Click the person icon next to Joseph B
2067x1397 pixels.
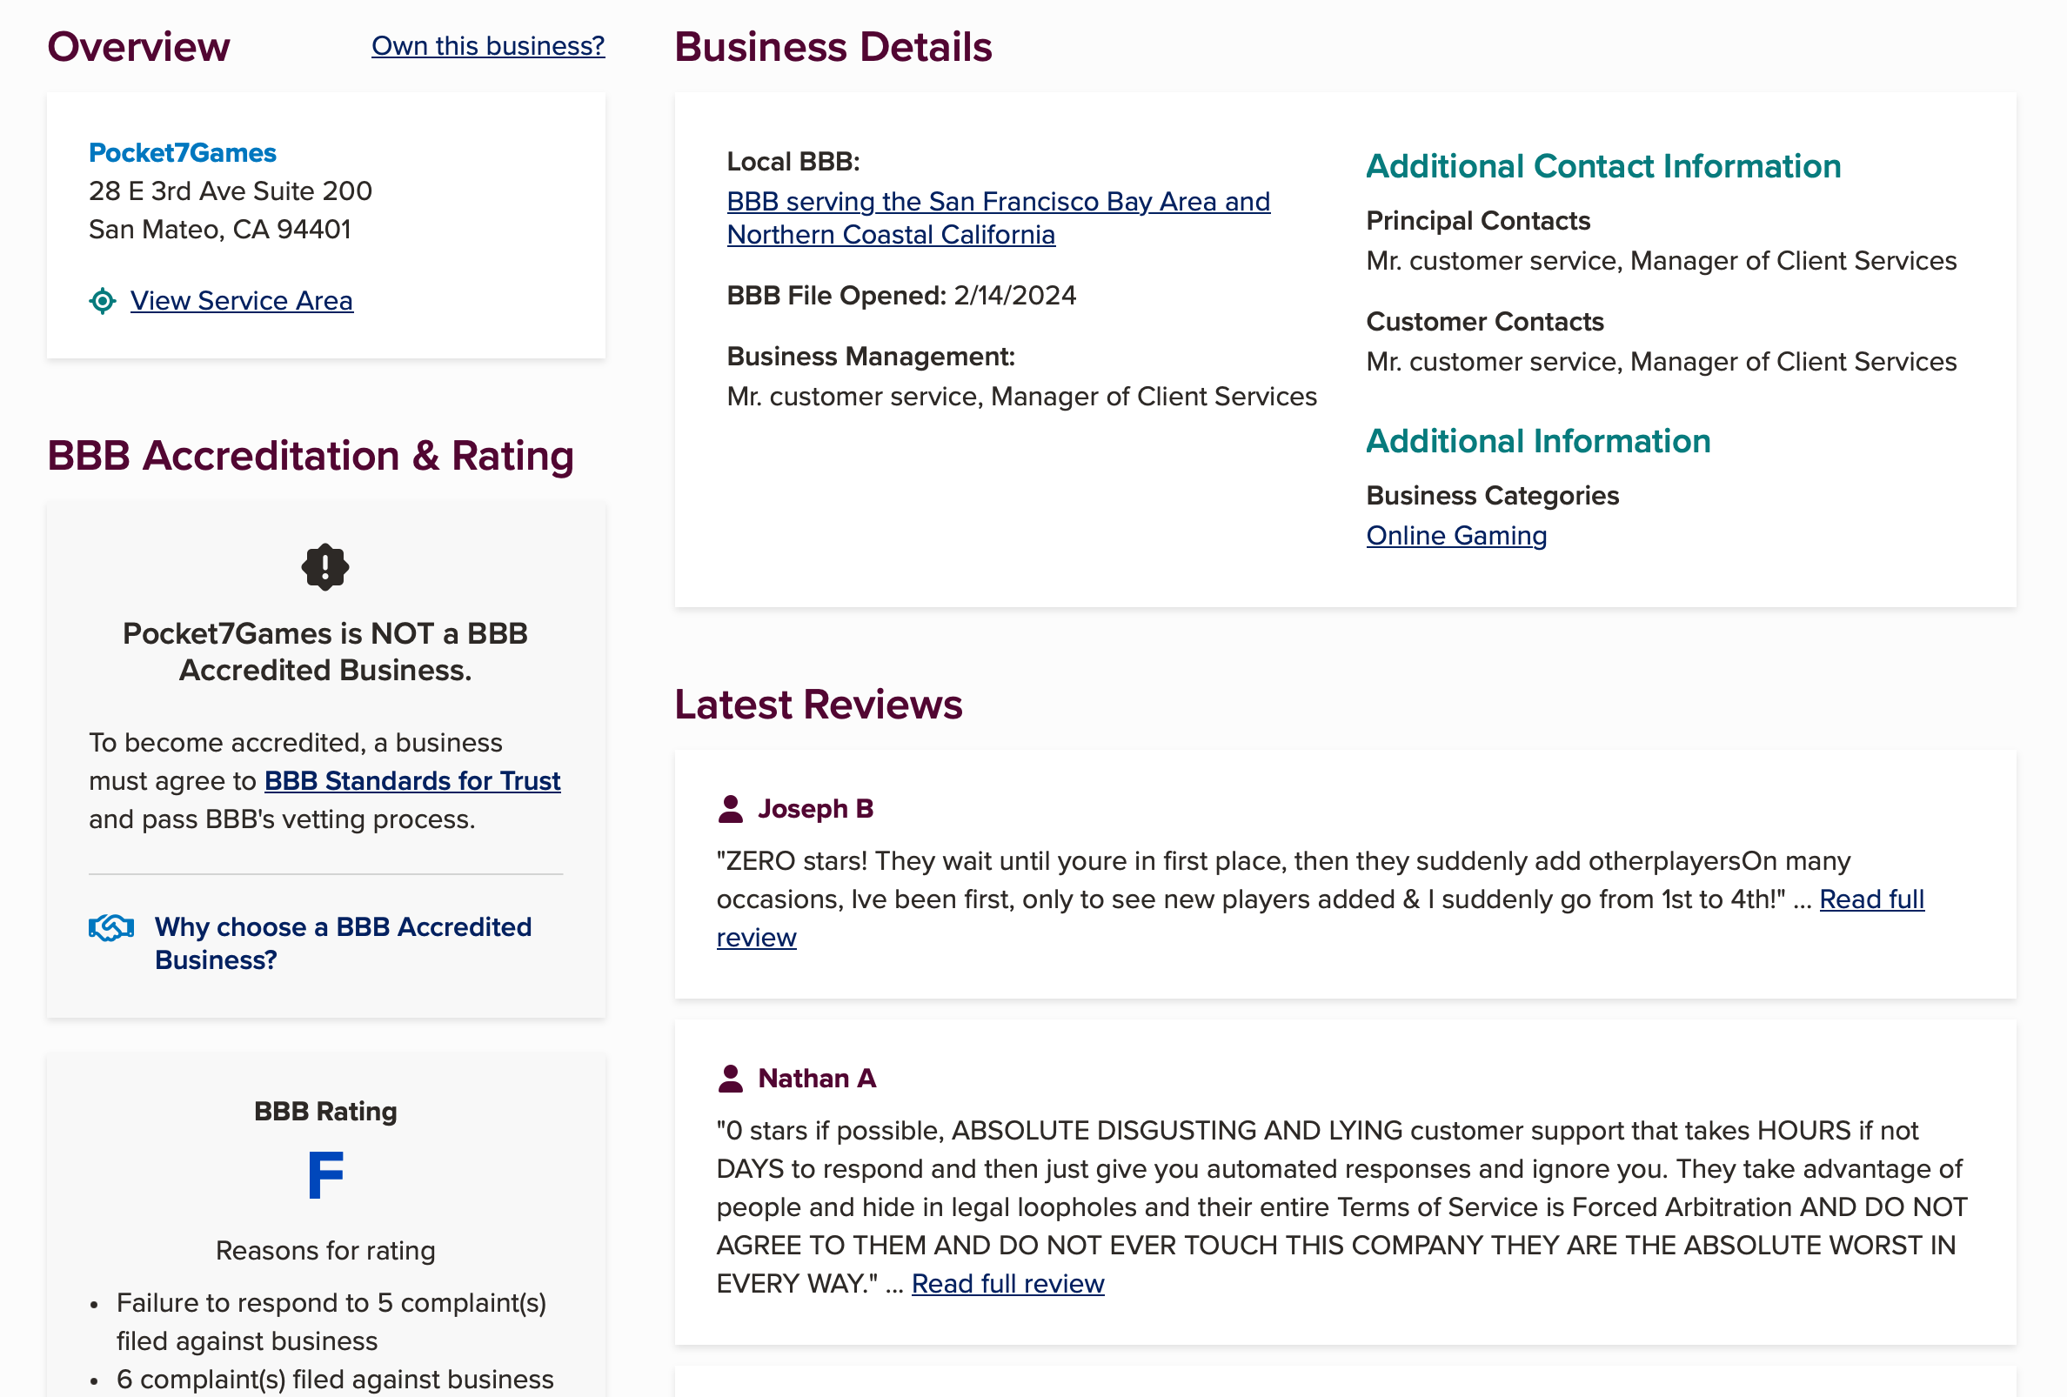point(731,808)
